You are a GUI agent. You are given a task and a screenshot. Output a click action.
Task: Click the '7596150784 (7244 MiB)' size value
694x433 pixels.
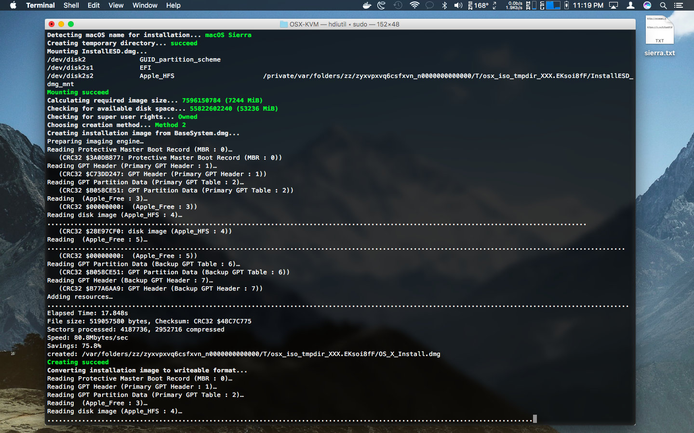(x=223, y=100)
